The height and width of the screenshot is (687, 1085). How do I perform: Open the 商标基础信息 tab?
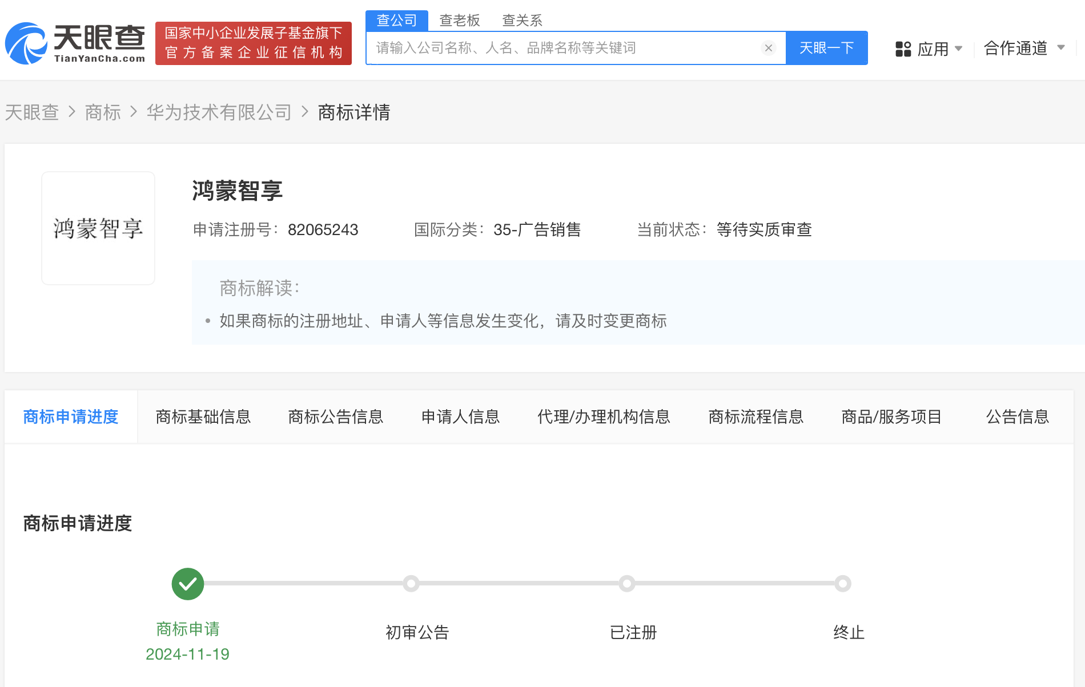pos(203,417)
